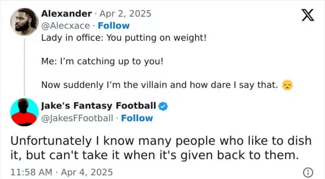The height and width of the screenshot is (179, 325).
Task: Click the thread line connecting the avatars
Action: [x=24, y=65]
